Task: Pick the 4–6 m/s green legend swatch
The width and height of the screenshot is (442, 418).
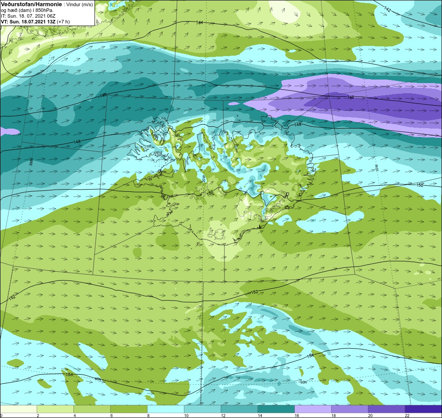Action: pyautogui.click(x=92, y=409)
